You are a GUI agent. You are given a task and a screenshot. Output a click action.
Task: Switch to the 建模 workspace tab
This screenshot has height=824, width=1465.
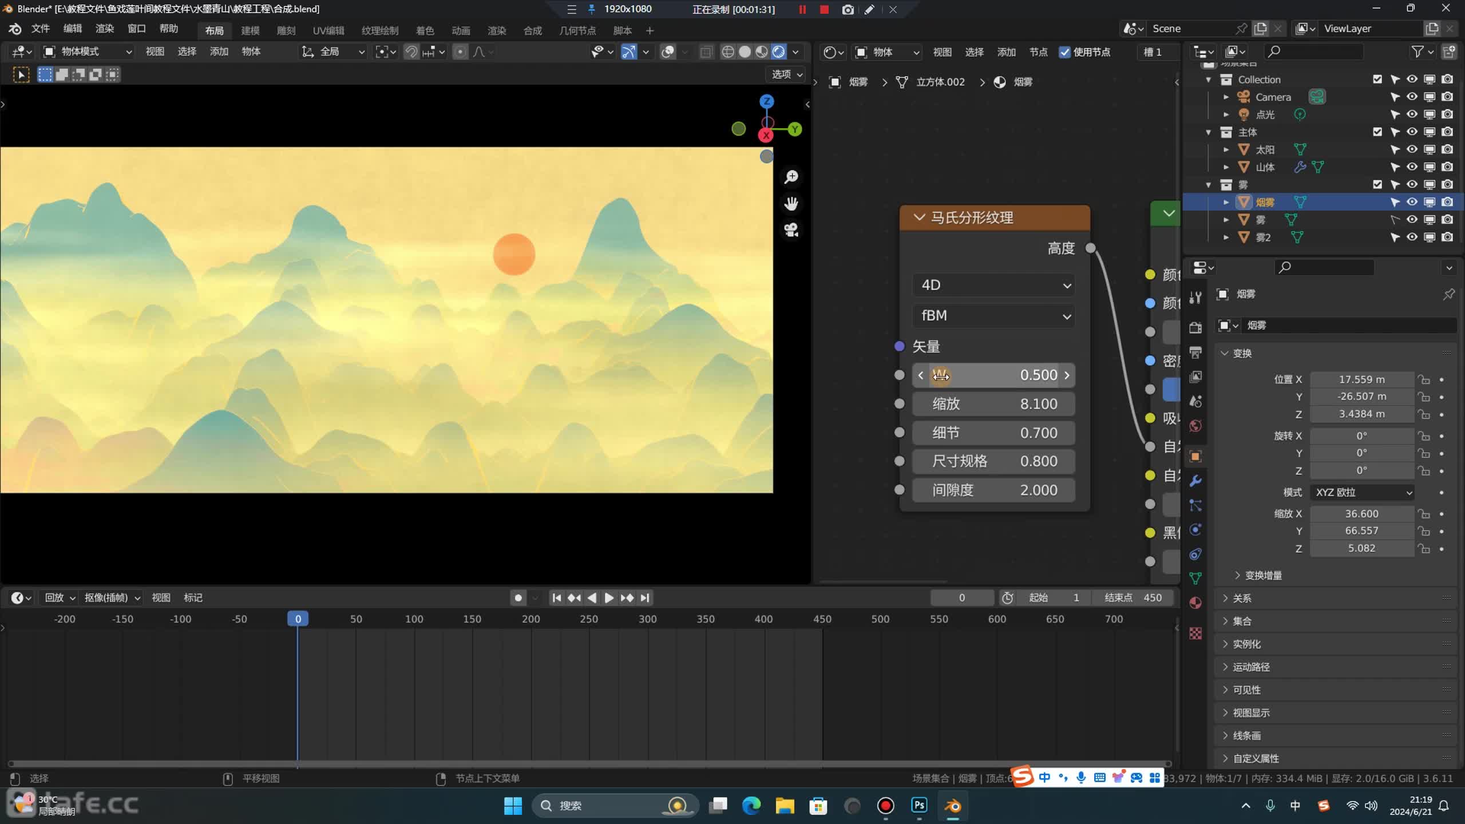pos(250,30)
